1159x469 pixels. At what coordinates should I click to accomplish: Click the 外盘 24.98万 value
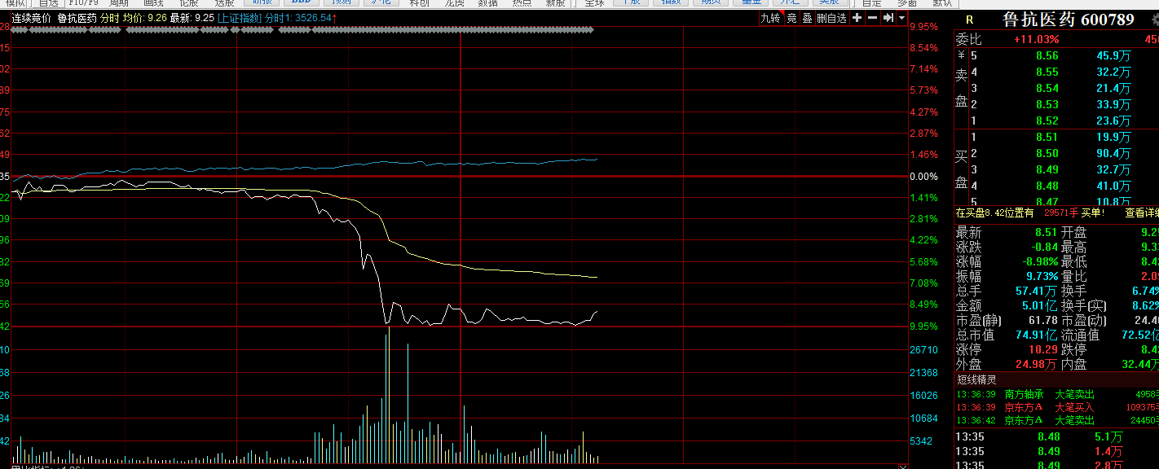point(1035,364)
